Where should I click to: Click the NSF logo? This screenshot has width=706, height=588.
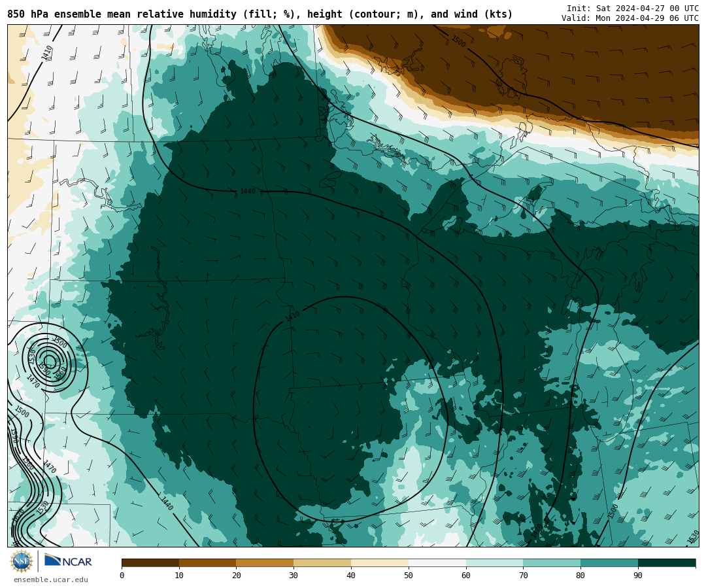click(x=21, y=561)
